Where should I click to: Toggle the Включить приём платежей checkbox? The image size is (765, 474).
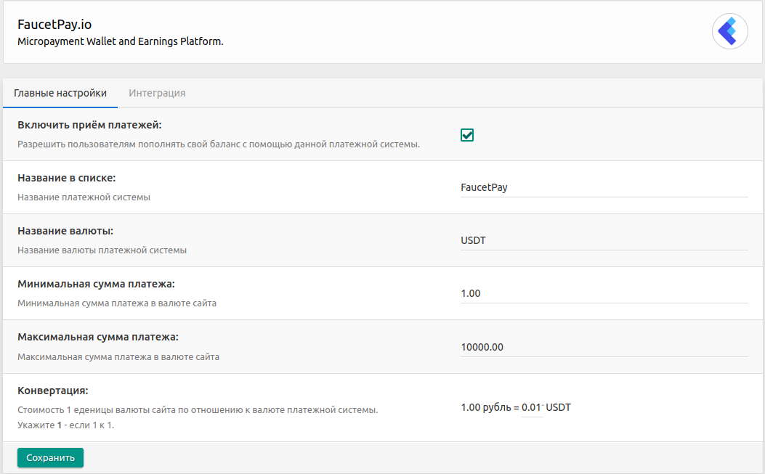[x=467, y=135]
